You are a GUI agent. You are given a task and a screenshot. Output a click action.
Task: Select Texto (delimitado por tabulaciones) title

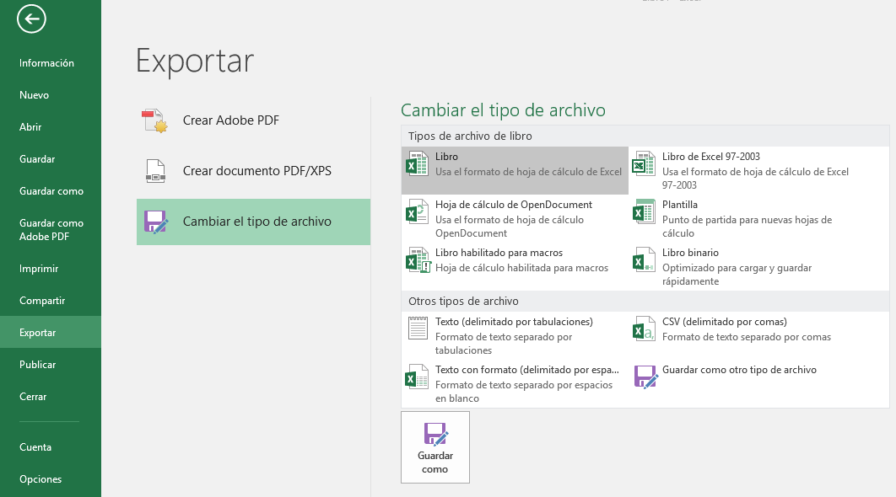click(x=515, y=322)
